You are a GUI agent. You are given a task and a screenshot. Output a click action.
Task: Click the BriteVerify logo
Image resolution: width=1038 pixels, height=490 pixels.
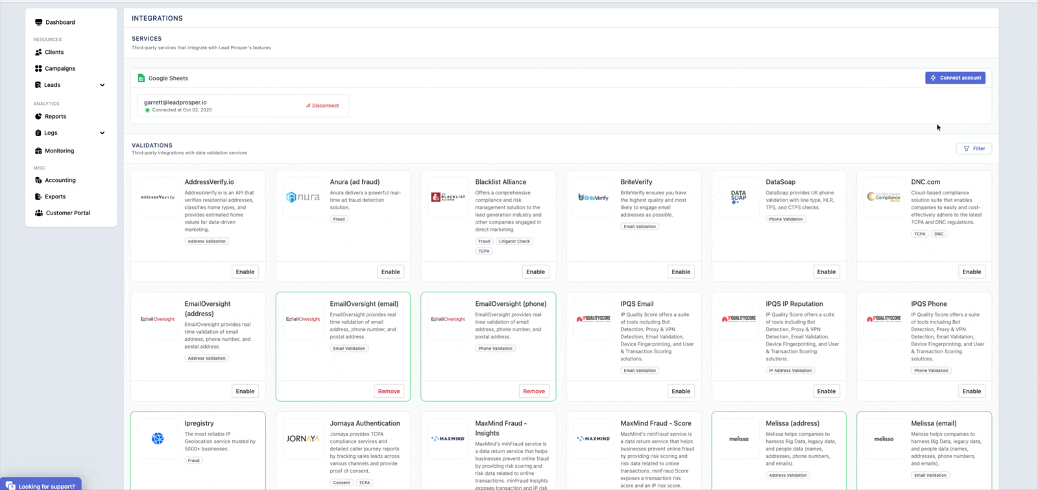(x=594, y=197)
